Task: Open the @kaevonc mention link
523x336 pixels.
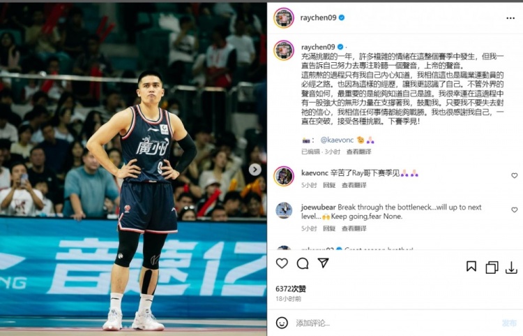Action: 337,140
